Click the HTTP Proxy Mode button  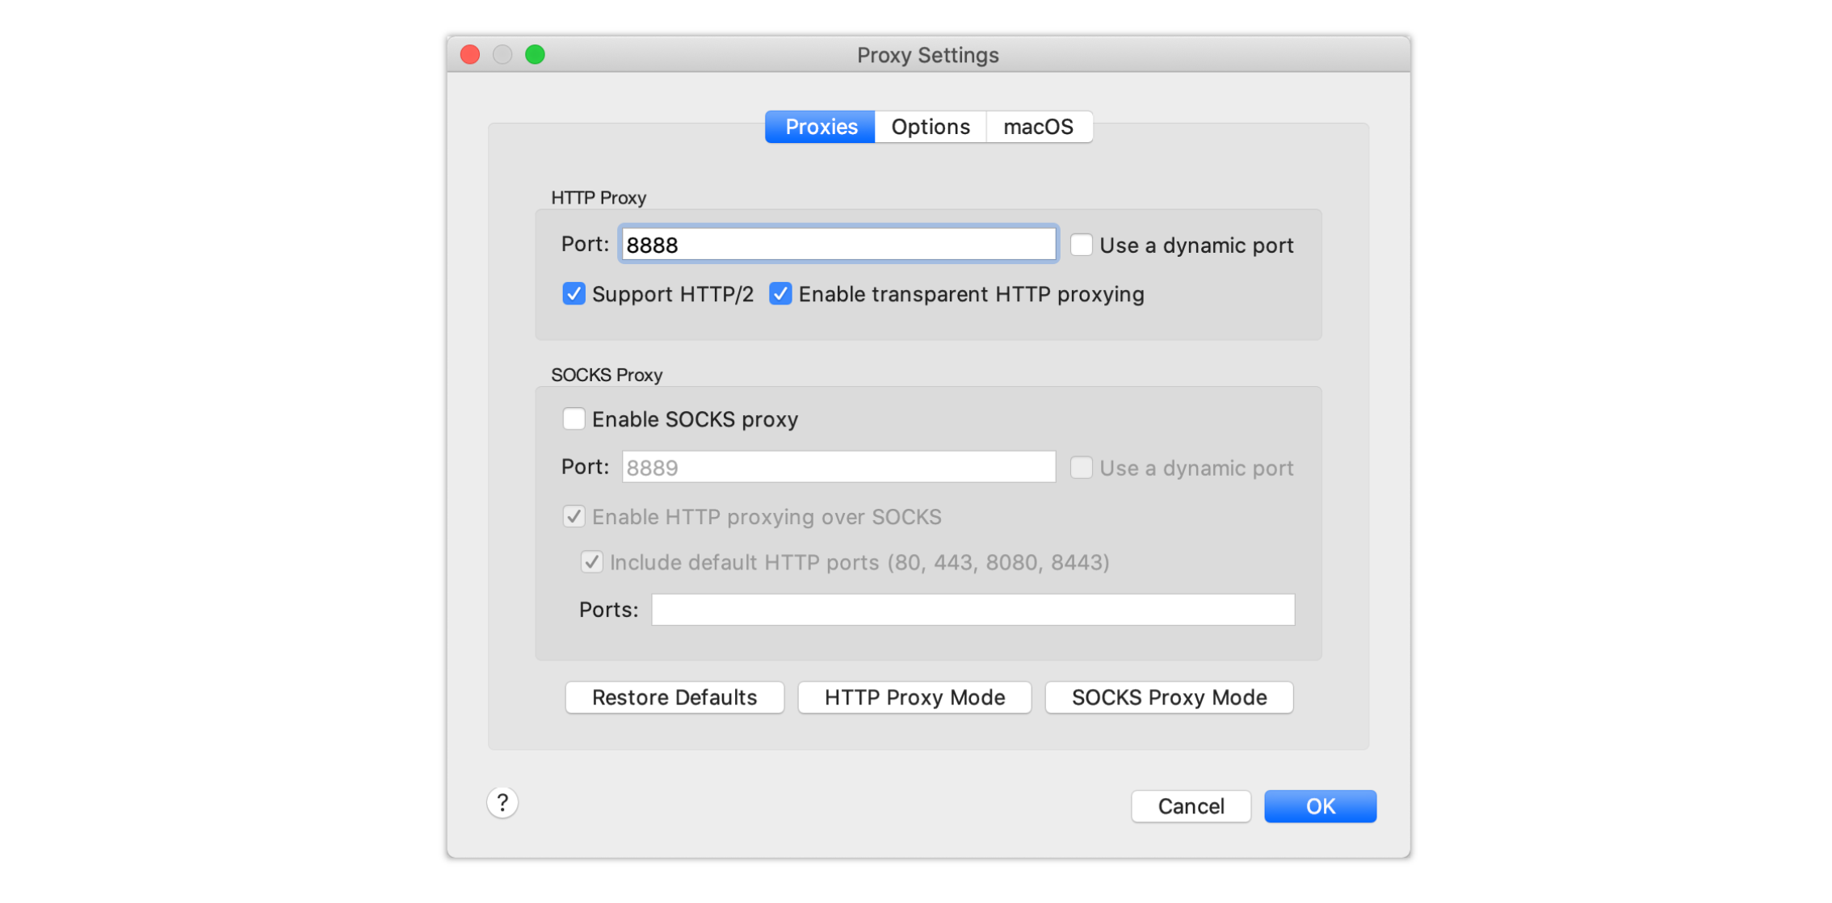[x=914, y=697]
